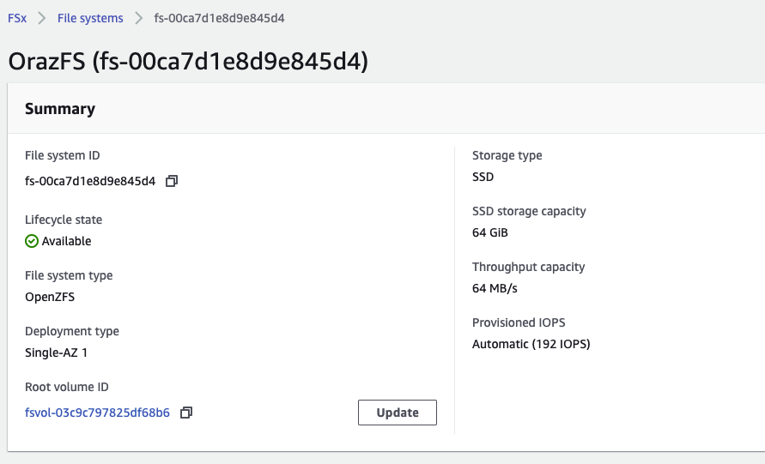
Task: Click the breadcrumb chevron right after FSx
Action: click(41, 18)
